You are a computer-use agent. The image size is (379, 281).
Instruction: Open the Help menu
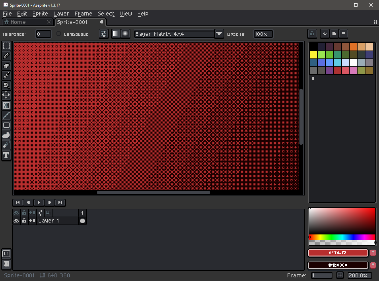coord(143,14)
